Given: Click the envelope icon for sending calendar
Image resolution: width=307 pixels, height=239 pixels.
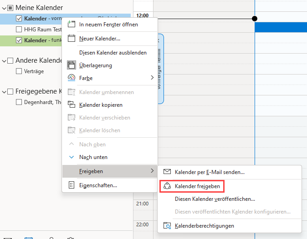Looking at the screenshot, I should tap(167, 172).
